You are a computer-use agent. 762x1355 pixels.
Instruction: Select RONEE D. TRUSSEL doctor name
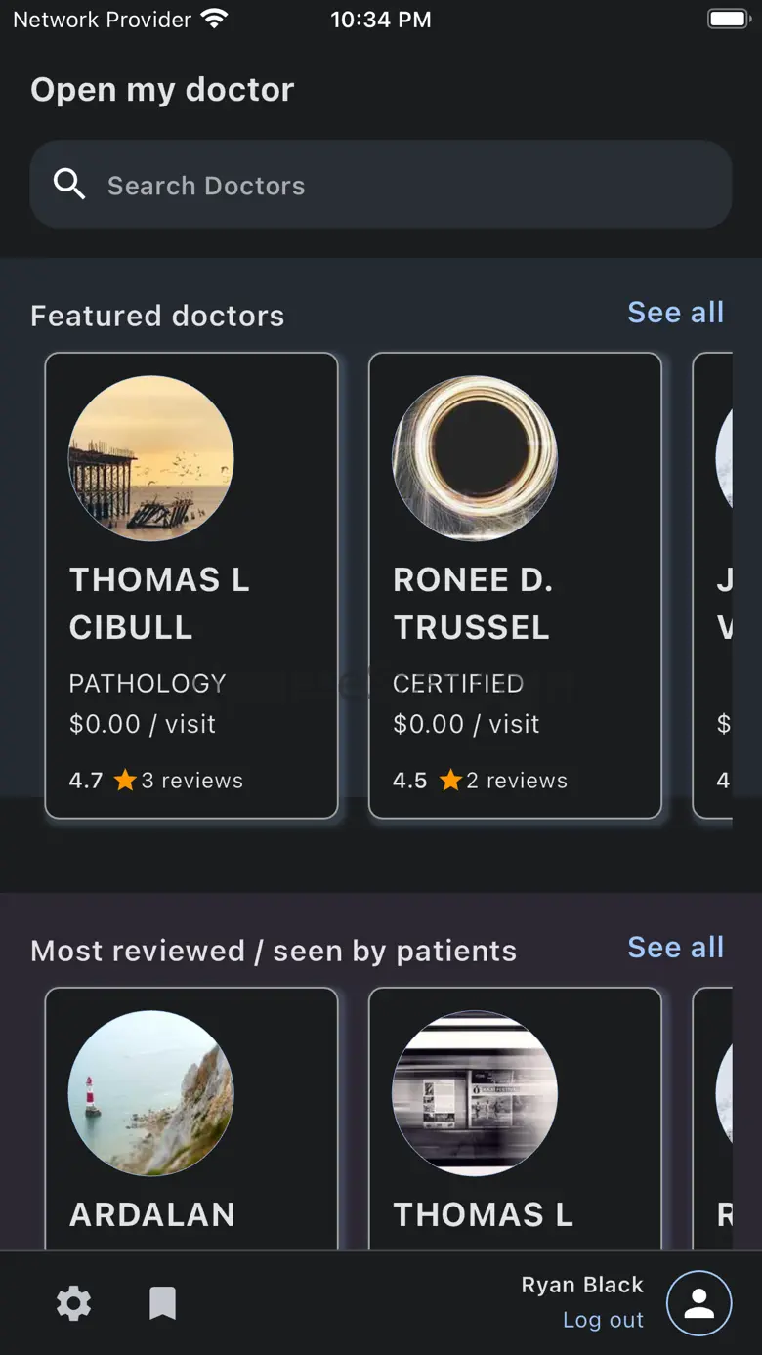(473, 603)
